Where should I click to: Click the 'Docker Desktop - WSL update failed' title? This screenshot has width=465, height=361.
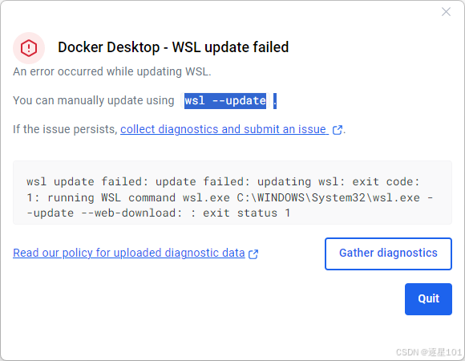click(x=173, y=47)
